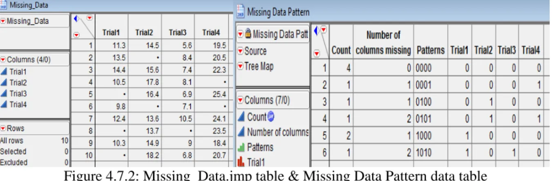Open the Missing Data Patt red triangle menu
This screenshot has height=181, width=552.
coord(241,34)
